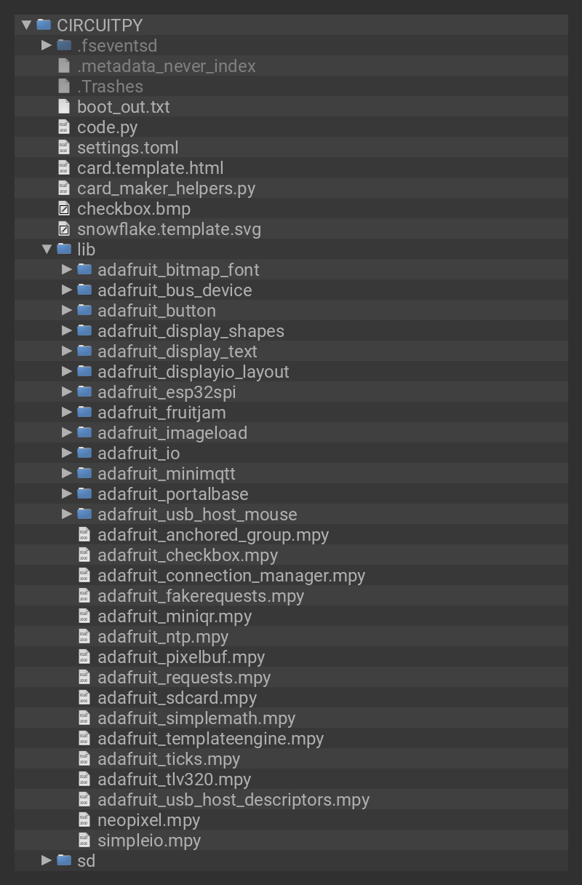Select the .metadata_never_index file
Screen dimensions: 582x885
[166, 66]
